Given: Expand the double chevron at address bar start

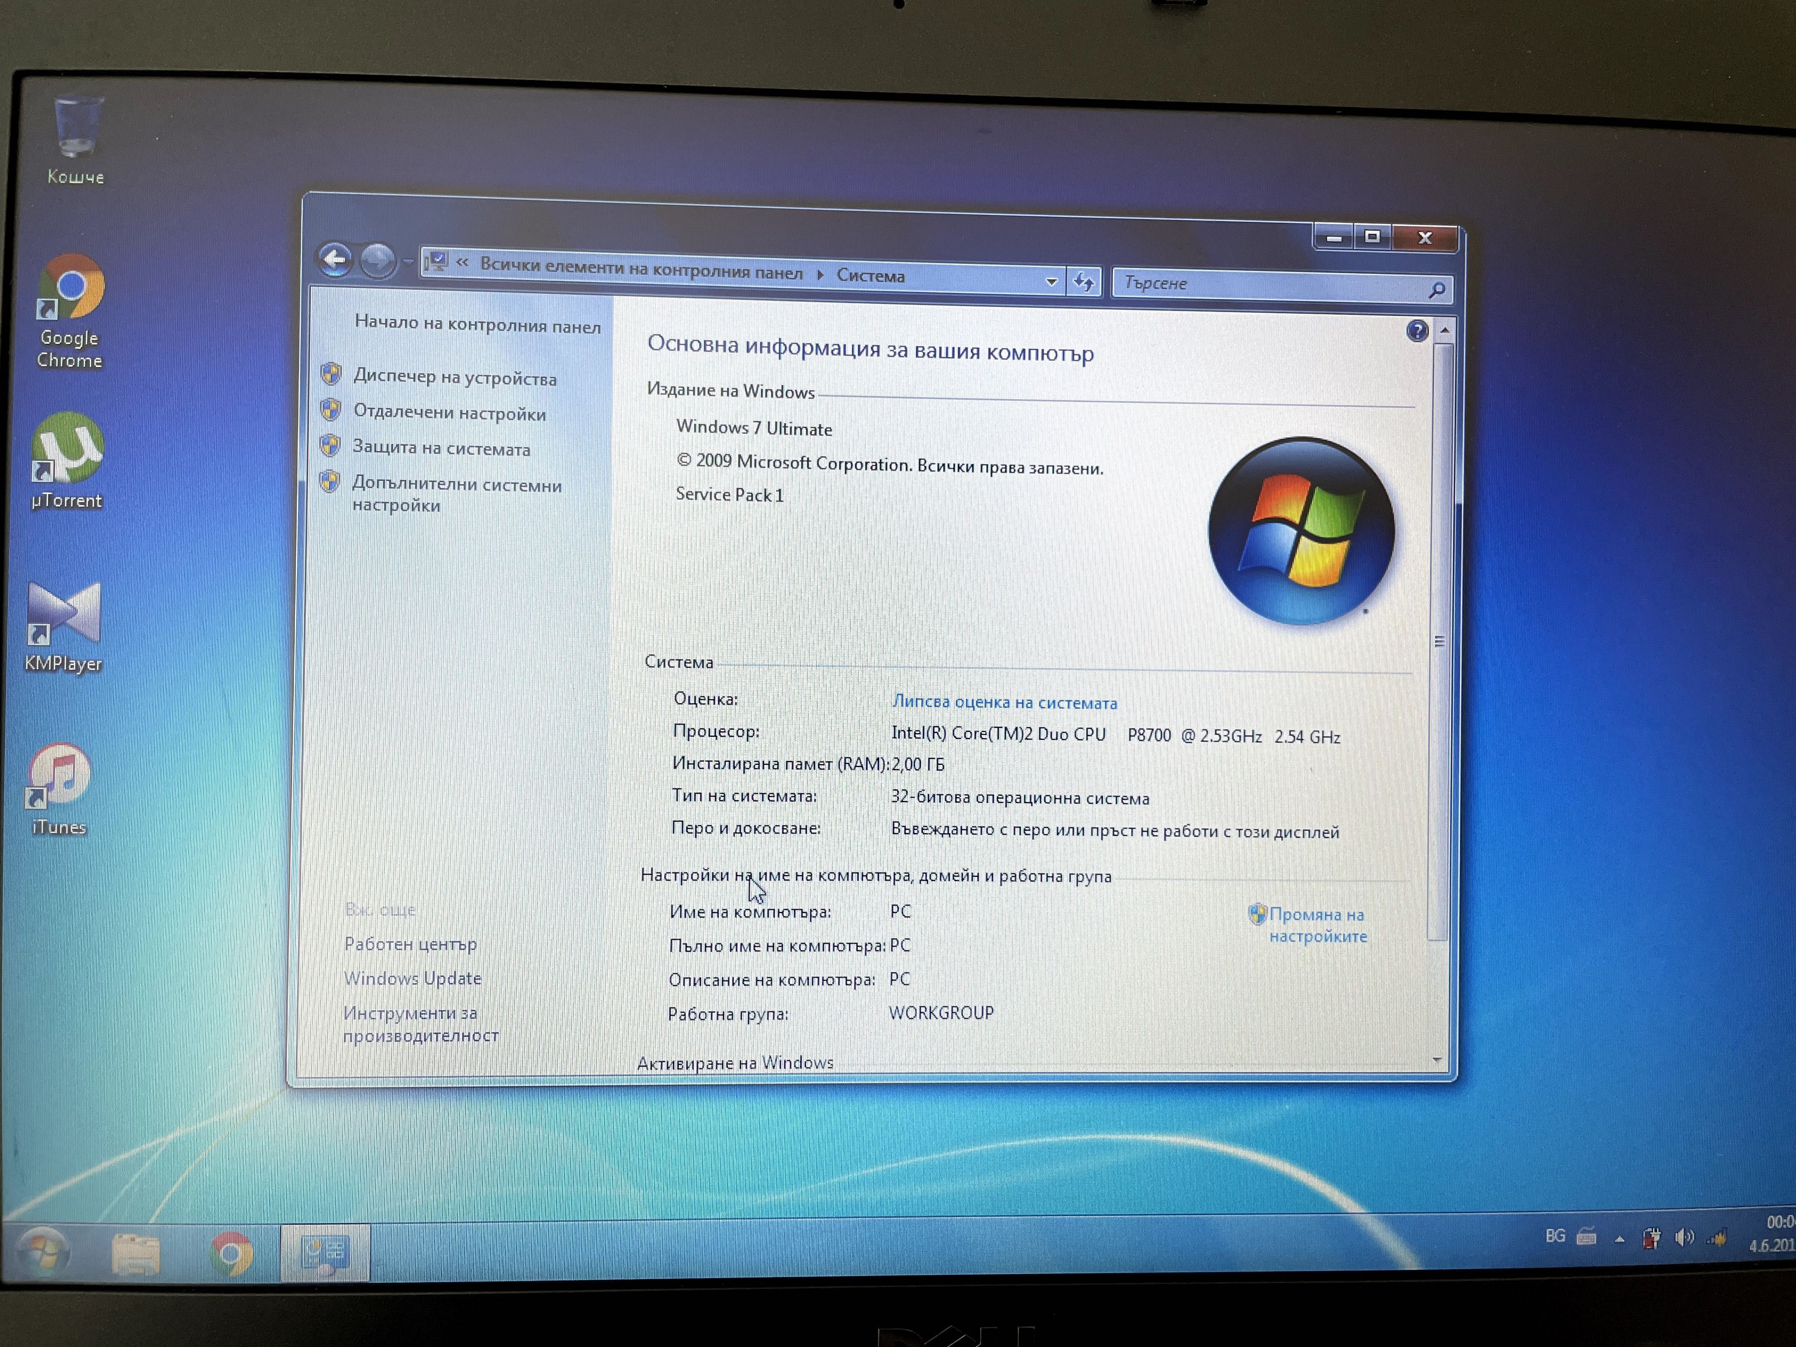Looking at the screenshot, I should pyautogui.click(x=462, y=262).
